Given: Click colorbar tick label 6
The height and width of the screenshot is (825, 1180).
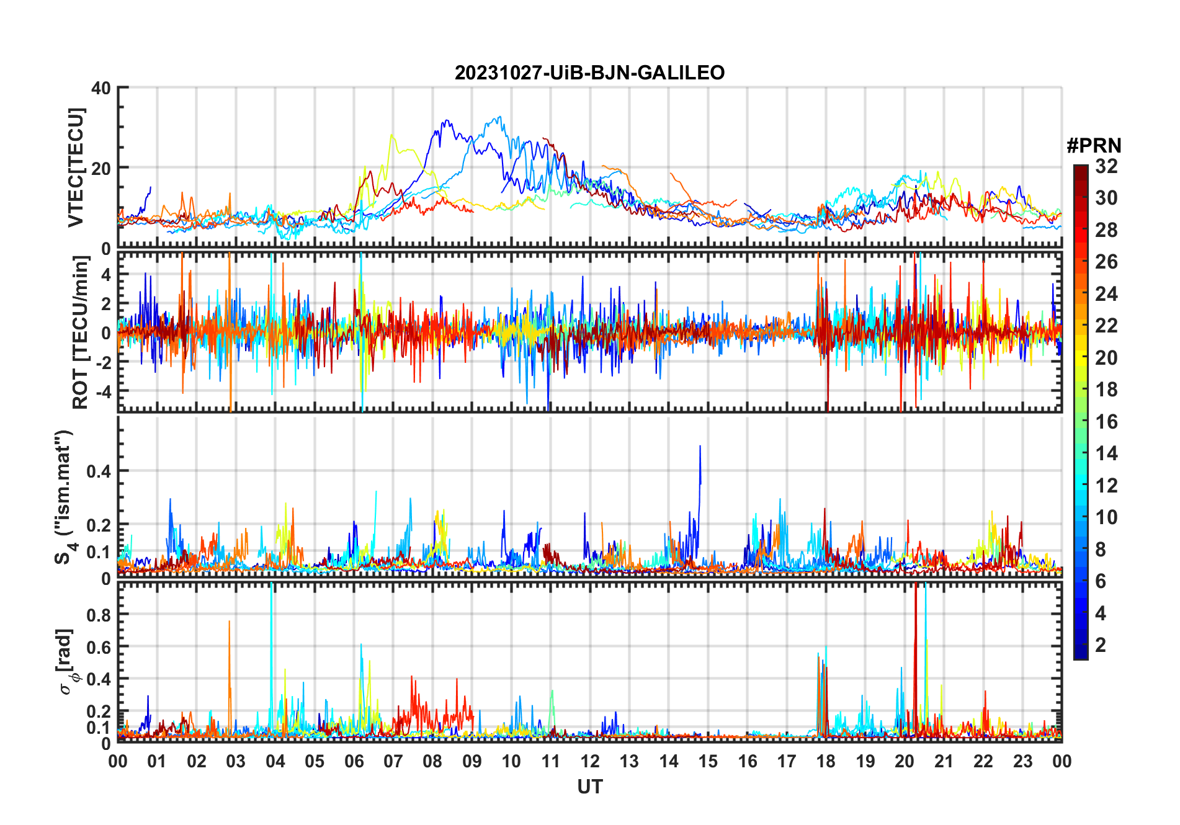Looking at the screenshot, I should [1101, 581].
